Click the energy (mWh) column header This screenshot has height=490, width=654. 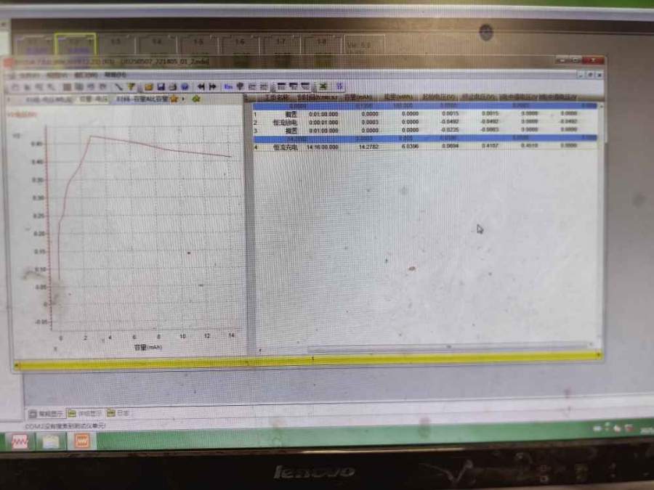tap(398, 97)
